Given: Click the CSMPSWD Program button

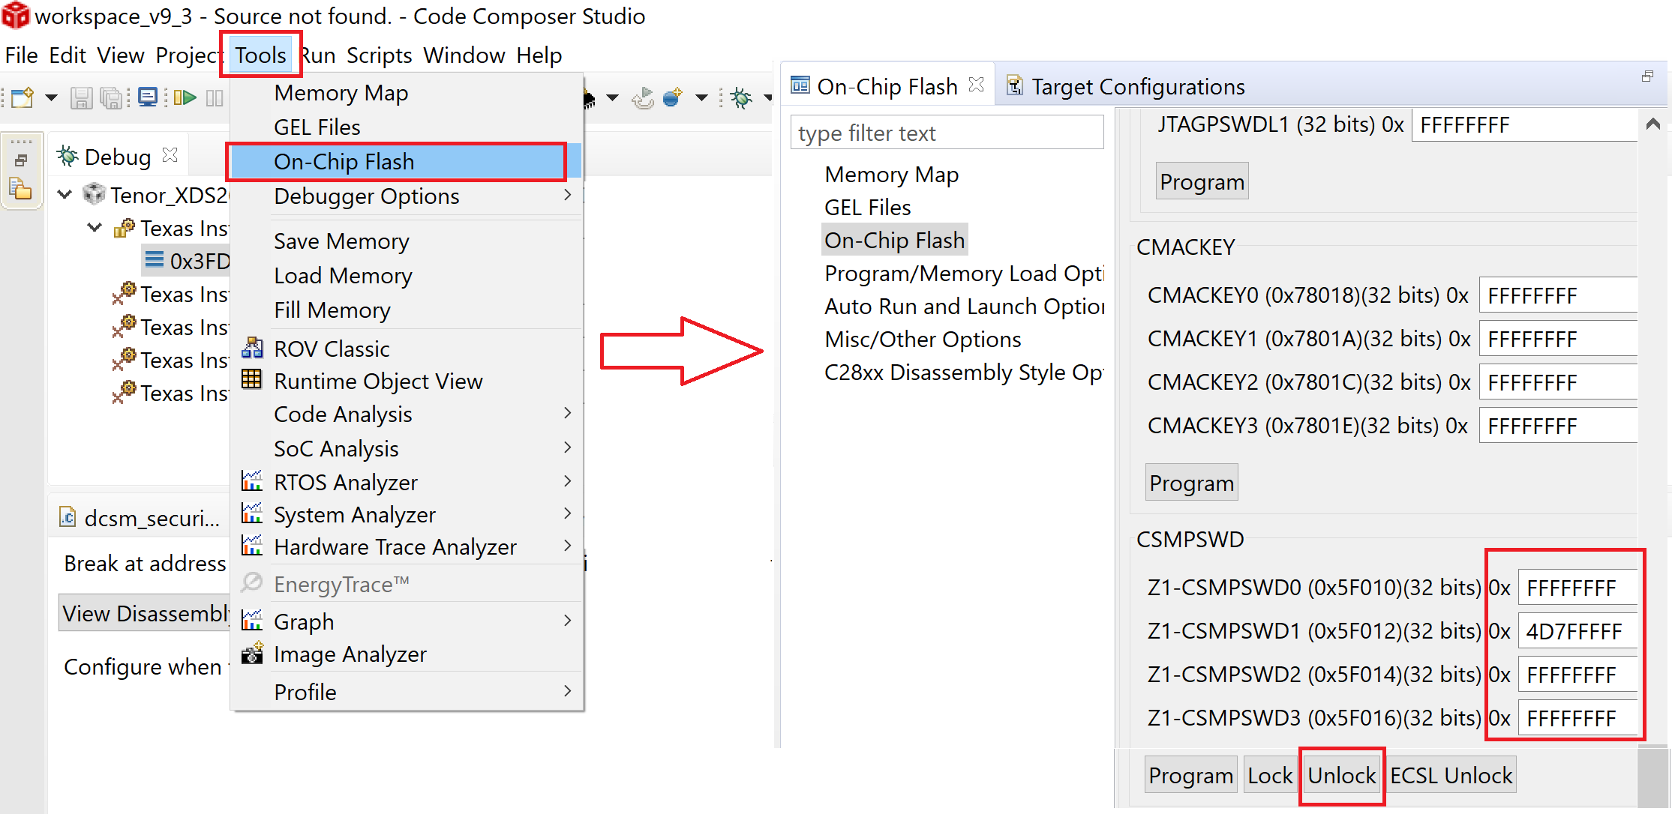Looking at the screenshot, I should (1190, 775).
